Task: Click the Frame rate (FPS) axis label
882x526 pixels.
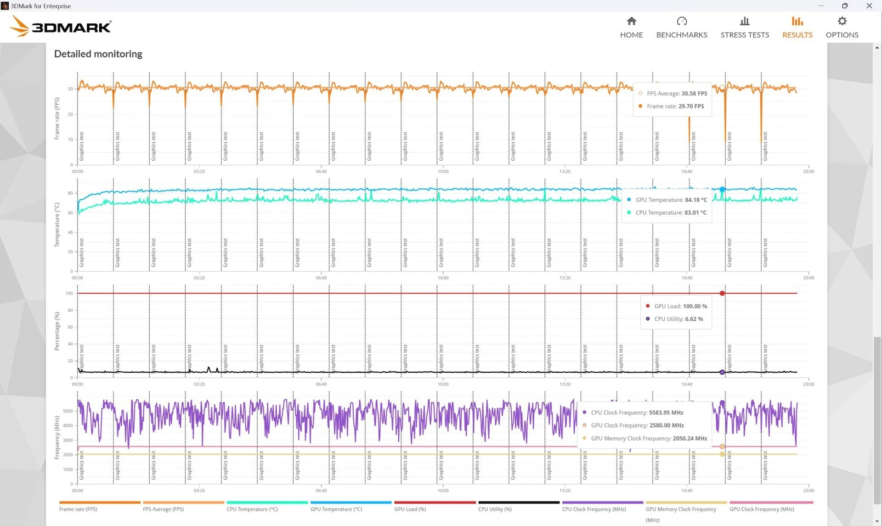Action: 57,118
